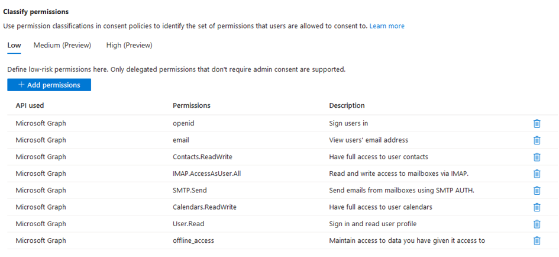The image size is (559, 257).
Task: Delete the Calendars.ReadWrite permission row
Action: [x=537, y=207]
